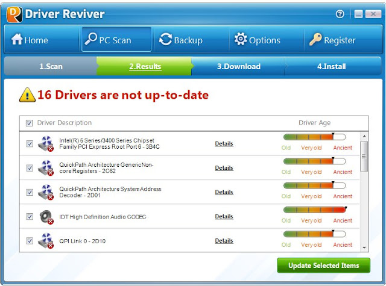The height and width of the screenshot is (286, 386).
Task: Select the 2.Results step
Action: click(x=145, y=66)
